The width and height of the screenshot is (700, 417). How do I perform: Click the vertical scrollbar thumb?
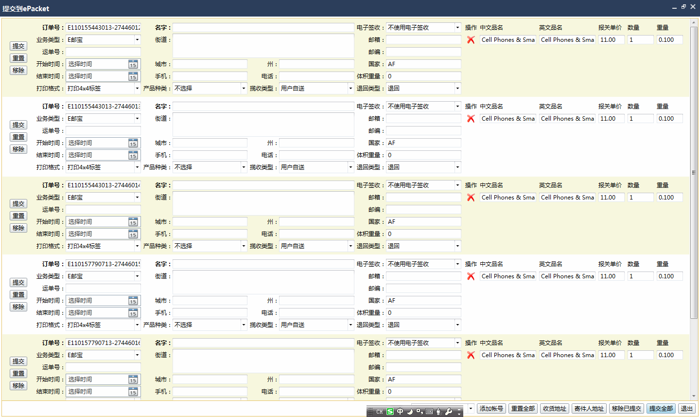pyautogui.click(x=694, y=172)
